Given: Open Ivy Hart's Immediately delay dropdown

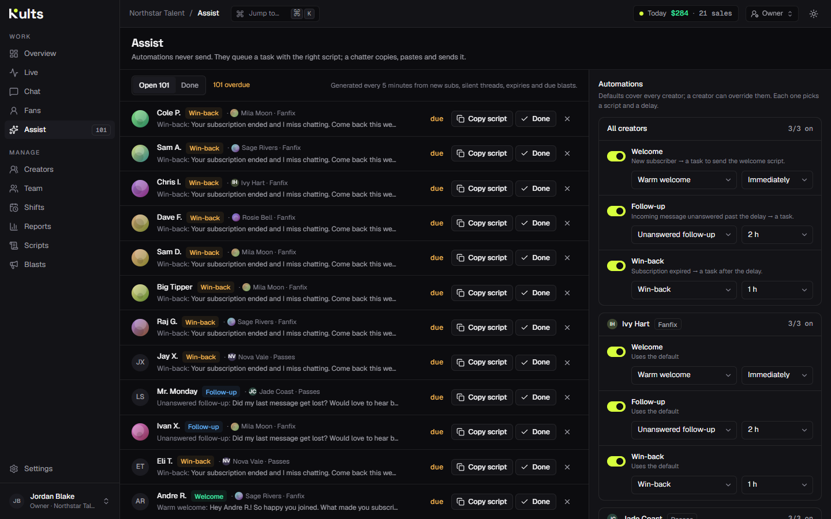Looking at the screenshot, I should [777, 375].
